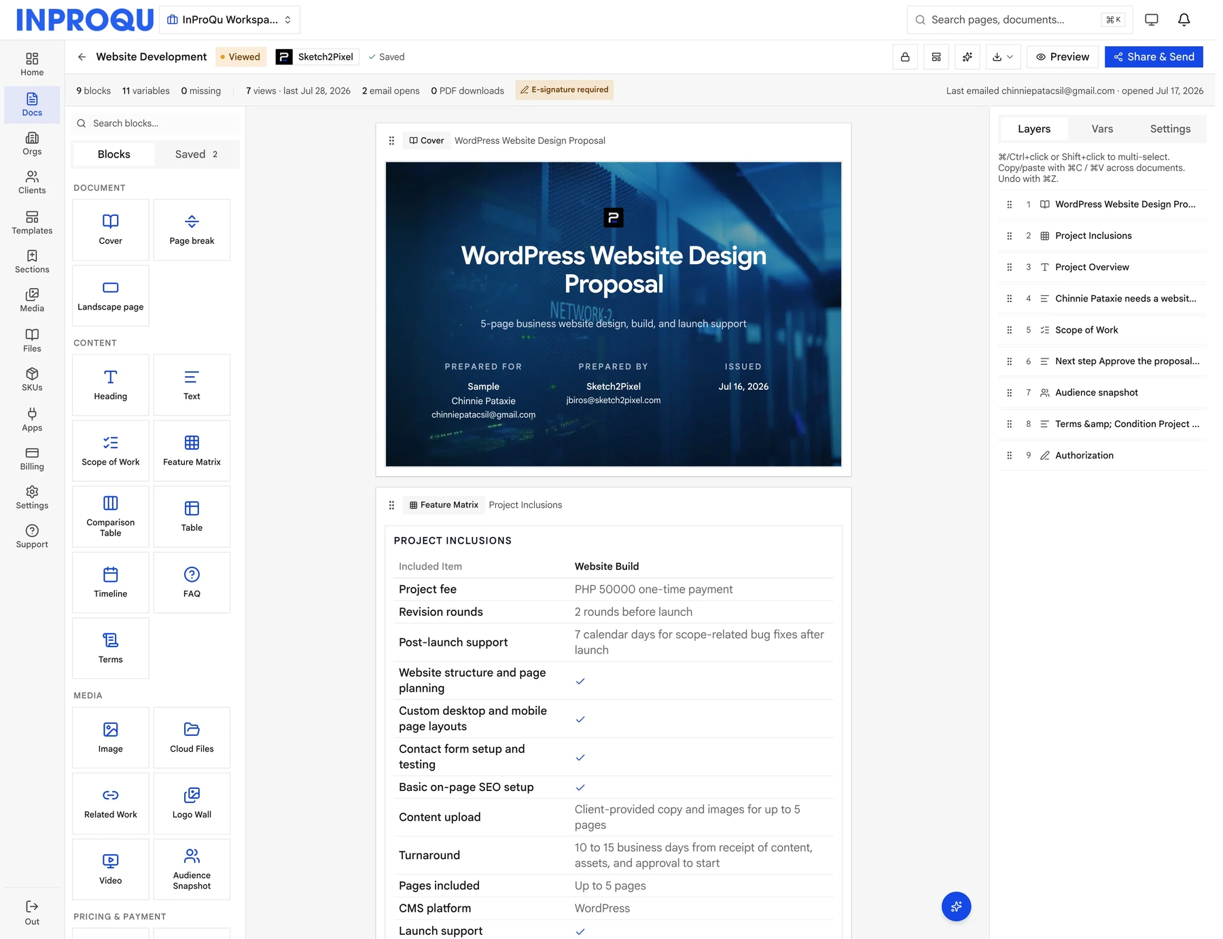Add a Landscape page block
Viewport: 1223px width, 939px height.
[x=111, y=295]
